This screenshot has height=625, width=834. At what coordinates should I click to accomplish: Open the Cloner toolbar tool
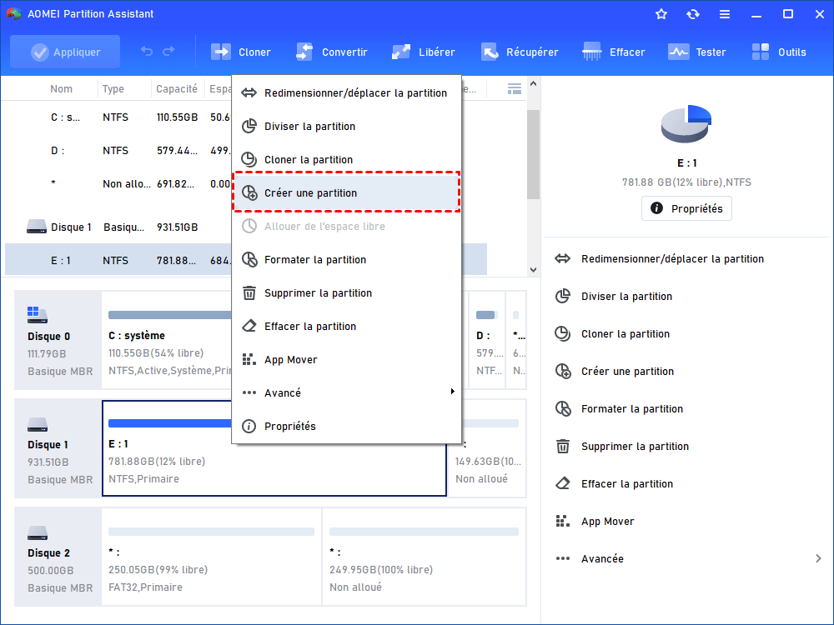(241, 52)
